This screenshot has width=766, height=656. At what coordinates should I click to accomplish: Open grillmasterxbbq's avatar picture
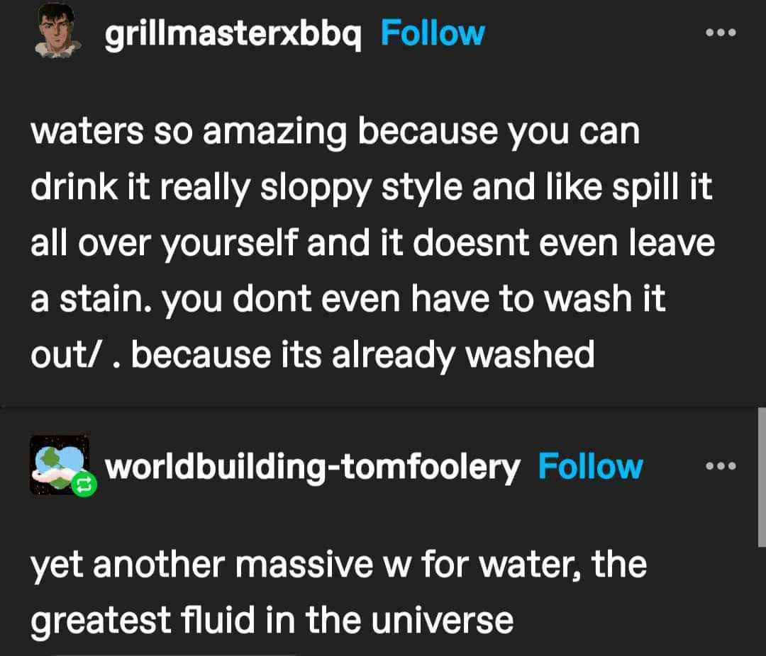pyautogui.click(x=57, y=31)
